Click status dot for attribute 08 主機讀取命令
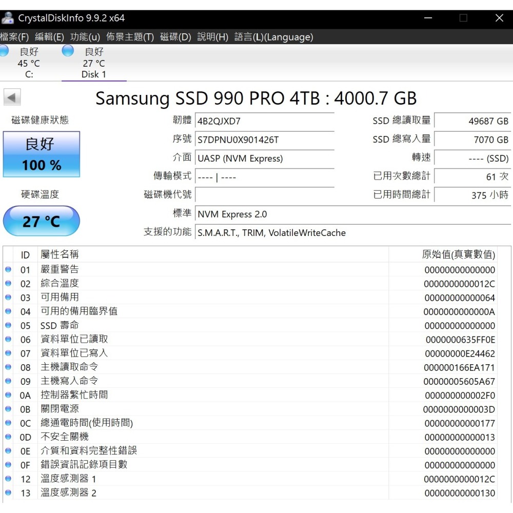The width and height of the screenshot is (513, 513). [8, 367]
